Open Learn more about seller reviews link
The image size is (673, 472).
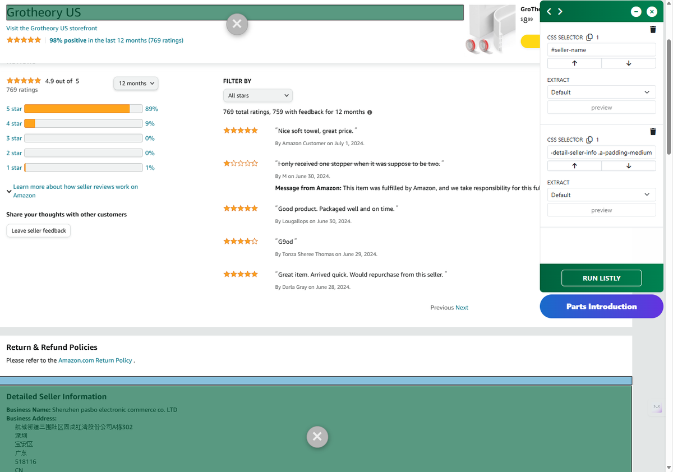click(76, 191)
